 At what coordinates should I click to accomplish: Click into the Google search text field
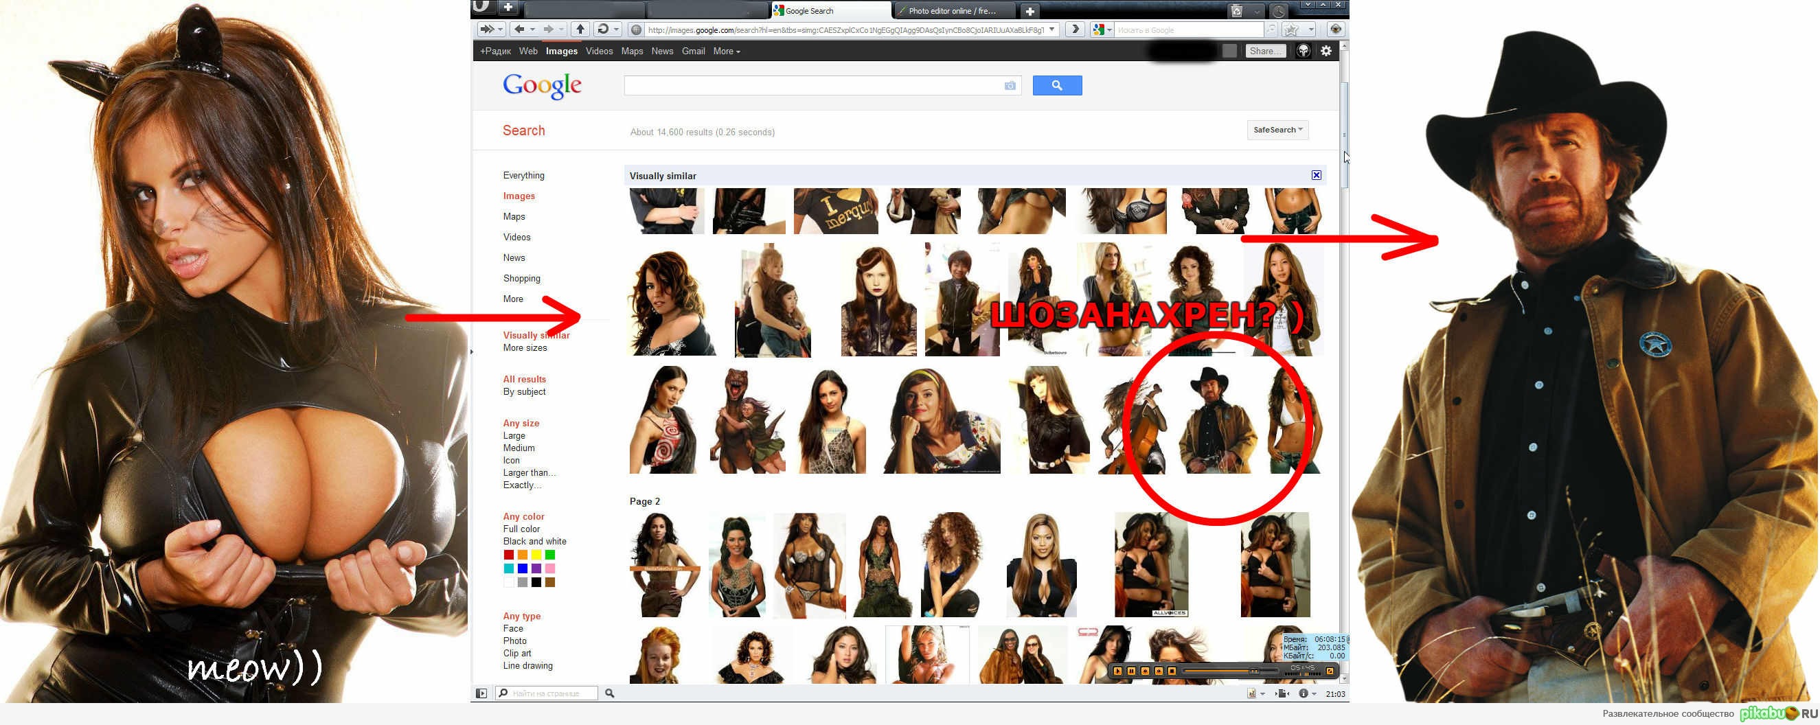pyautogui.click(x=812, y=85)
